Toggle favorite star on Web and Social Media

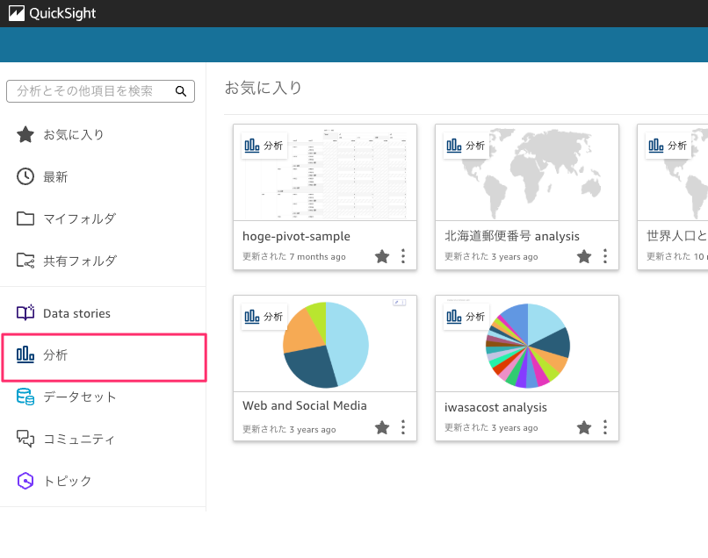(382, 427)
